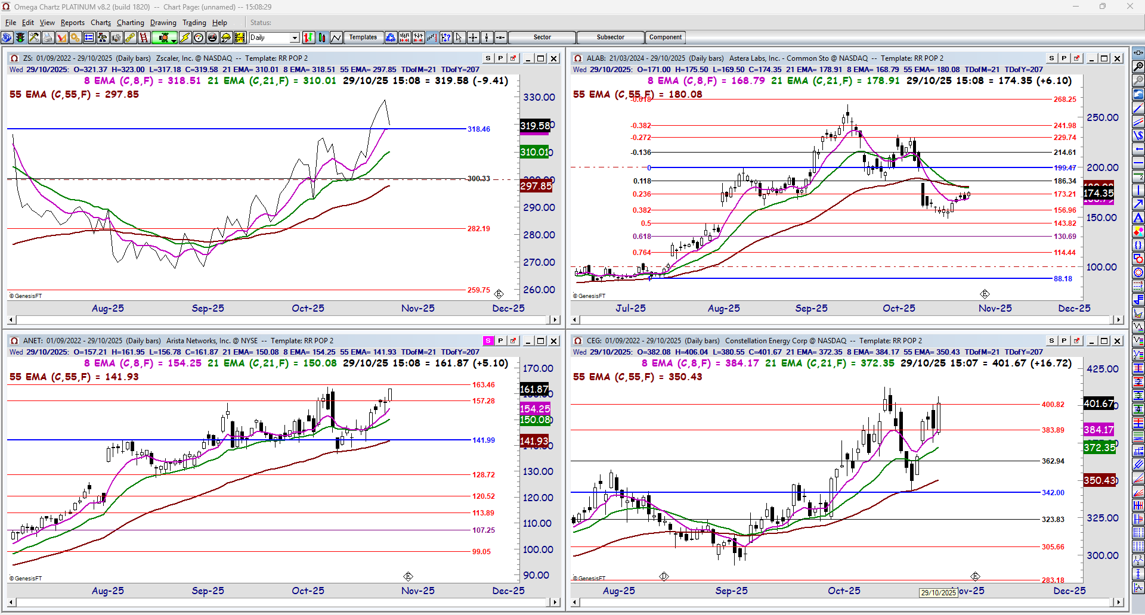Image resolution: width=1145 pixels, height=615 pixels.
Task: Select the crosshair cursor tool
Action: [473, 38]
